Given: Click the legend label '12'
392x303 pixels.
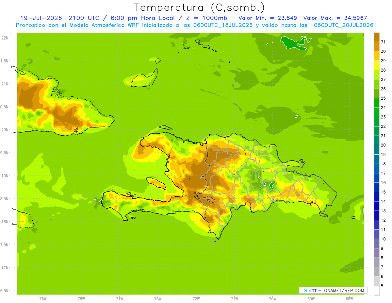Looking at the screenshot, I should [383, 220].
